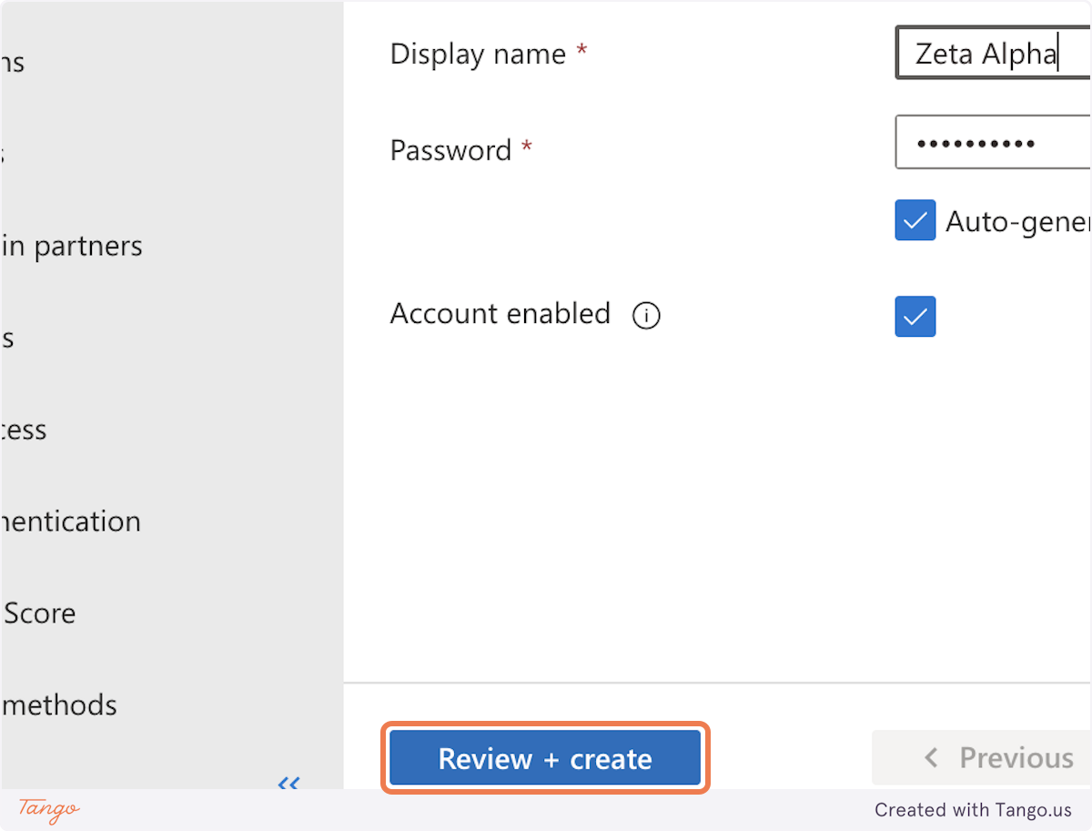Collapse the sidebar using the double-chevron

(x=288, y=785)
